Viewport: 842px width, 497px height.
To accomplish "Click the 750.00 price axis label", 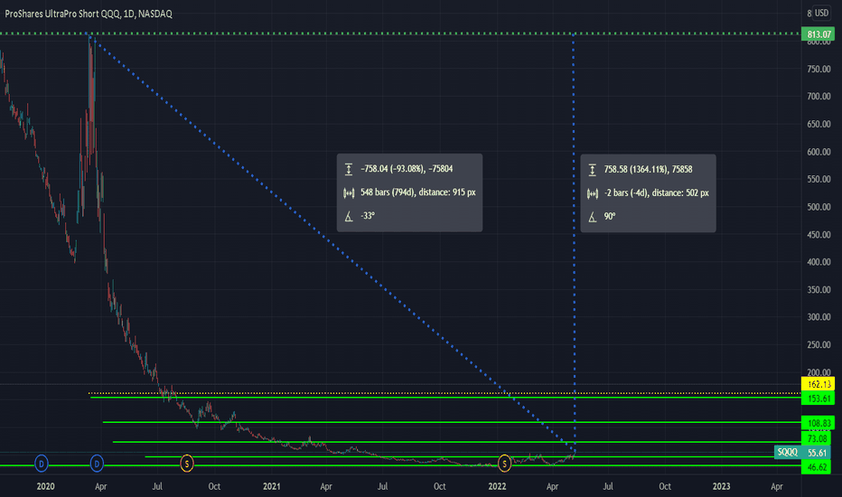I will pyautogui.click(x=819, y=70).
